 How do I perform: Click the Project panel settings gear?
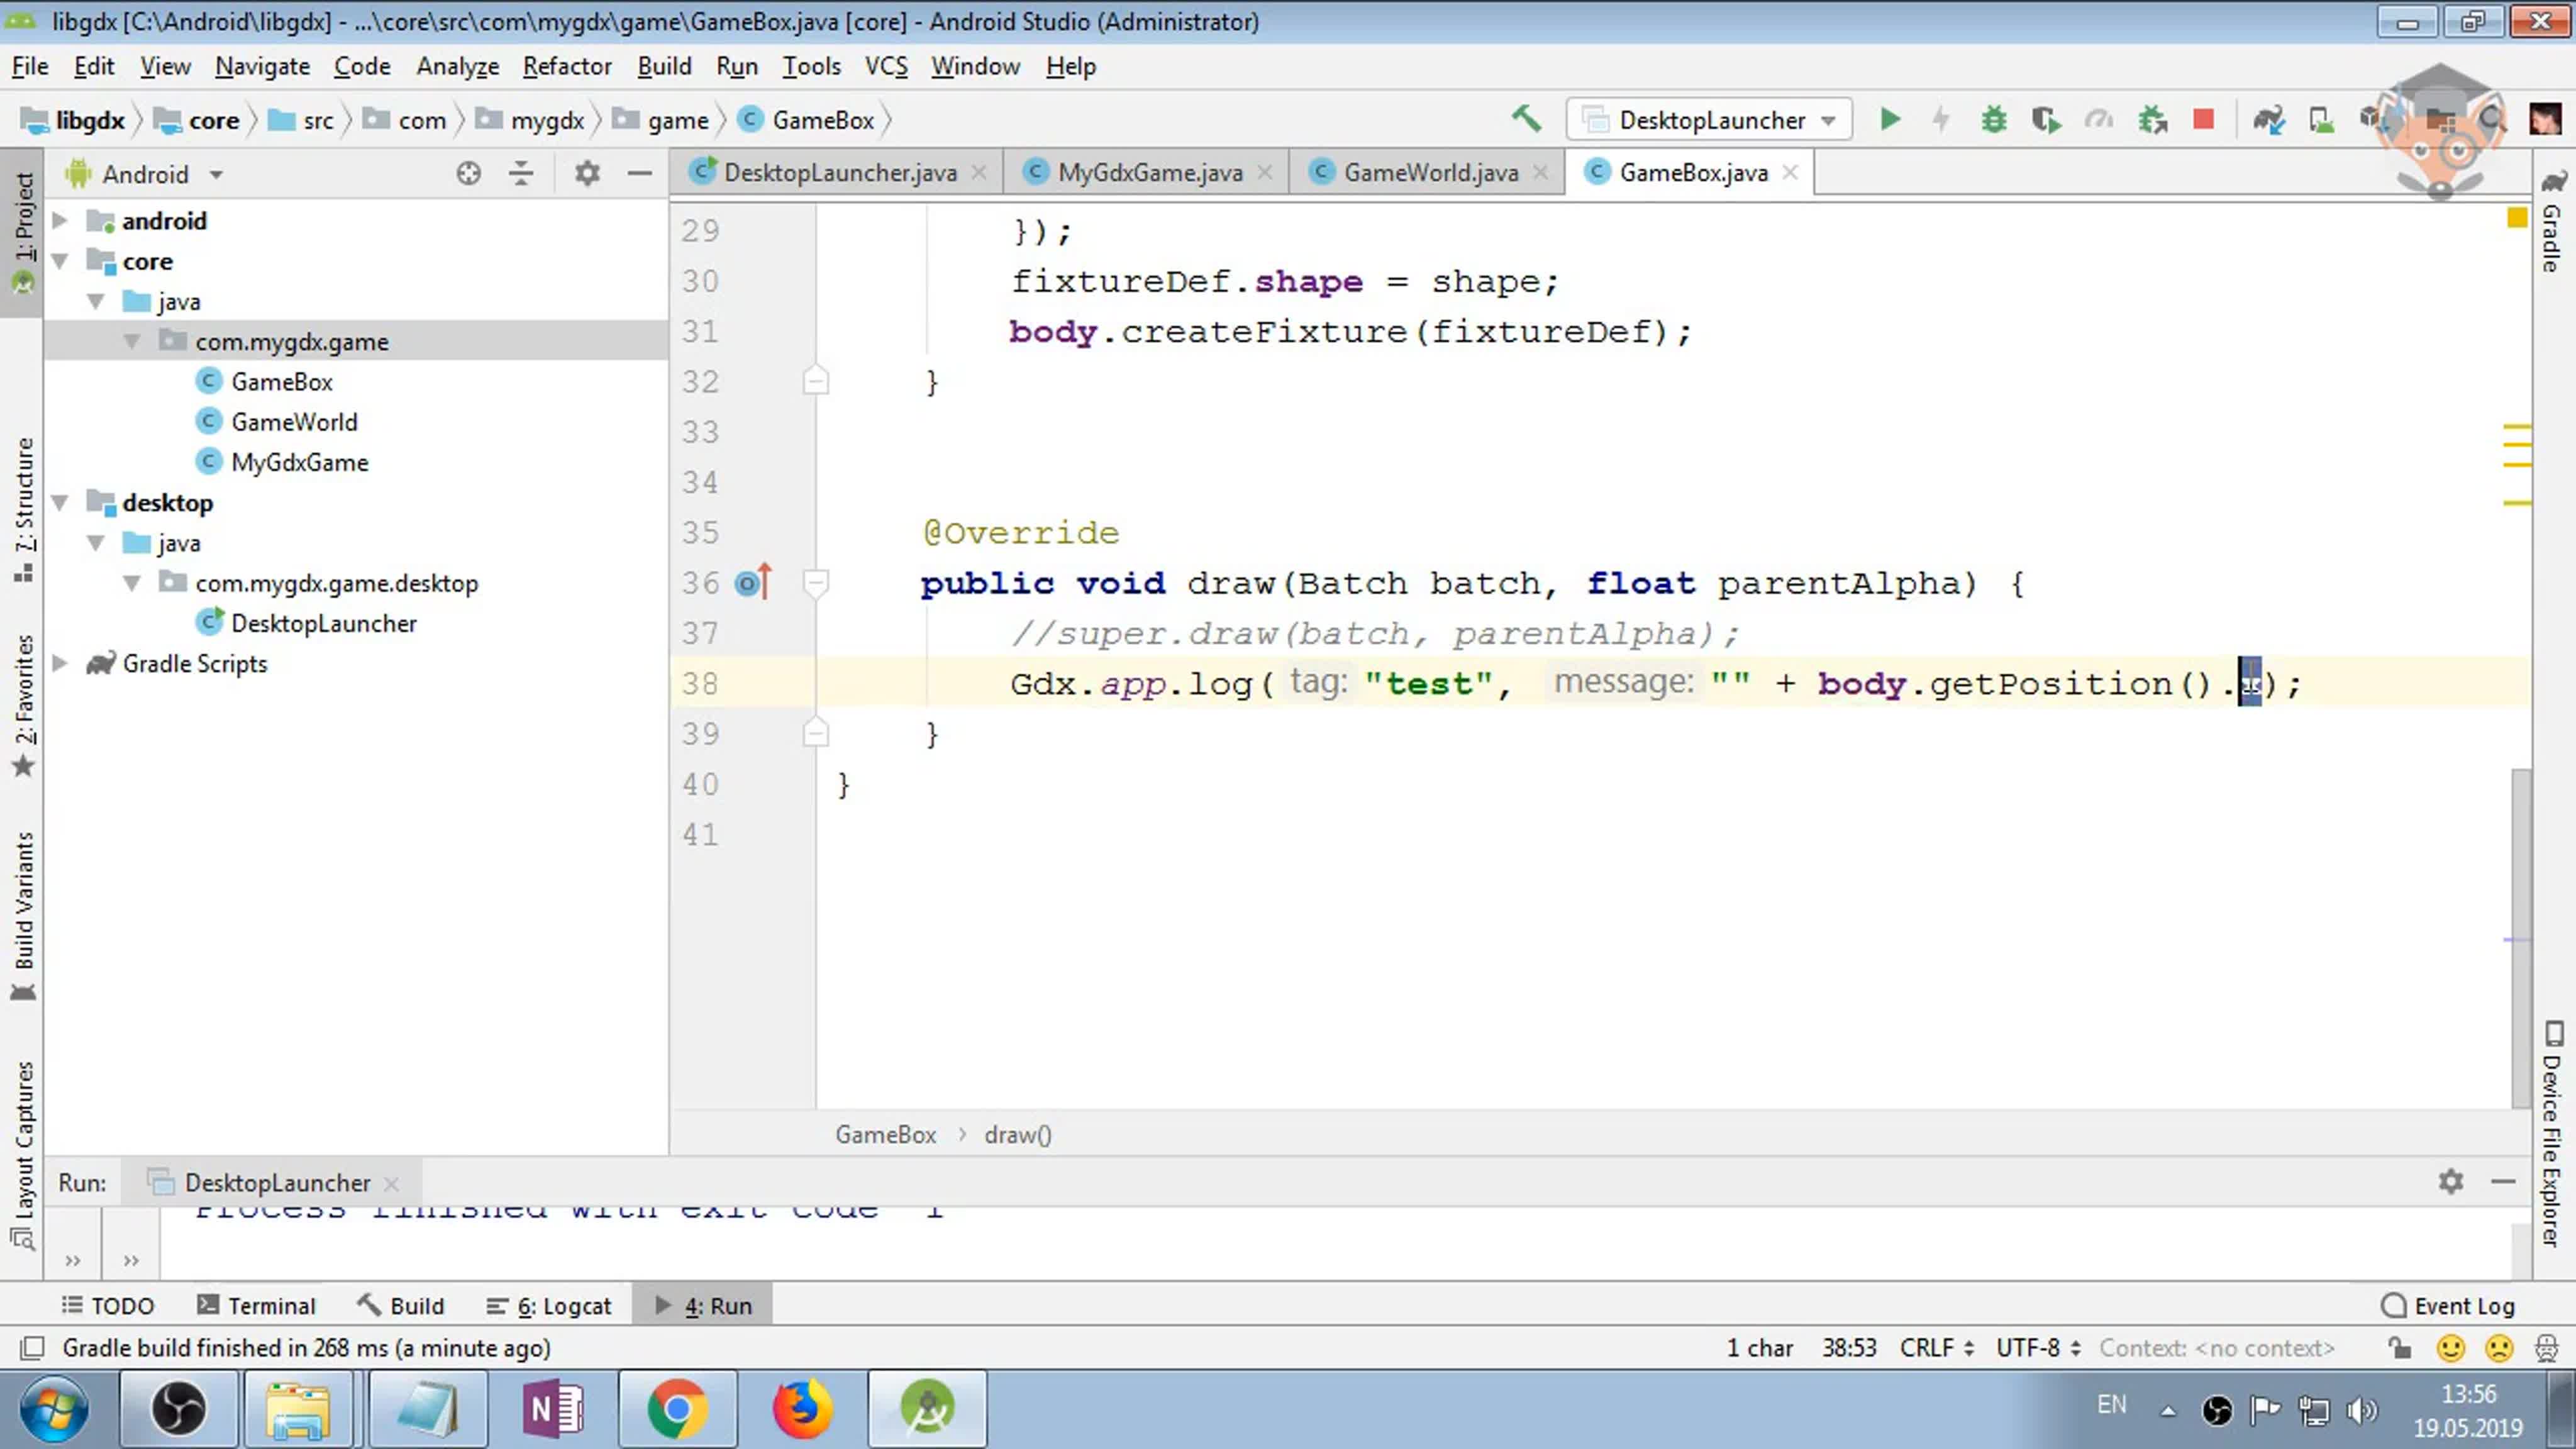tap(587, 174)
